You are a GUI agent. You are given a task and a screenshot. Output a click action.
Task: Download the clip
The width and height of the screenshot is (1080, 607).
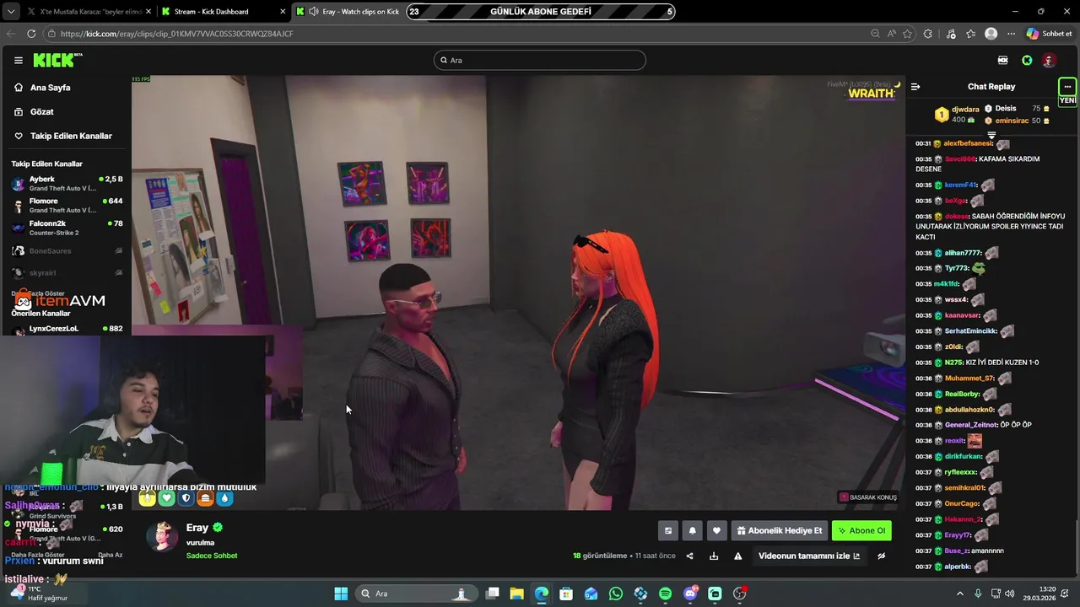coord(714,556)
